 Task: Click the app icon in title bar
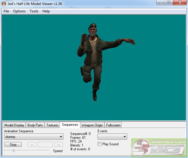click(4, 3)
